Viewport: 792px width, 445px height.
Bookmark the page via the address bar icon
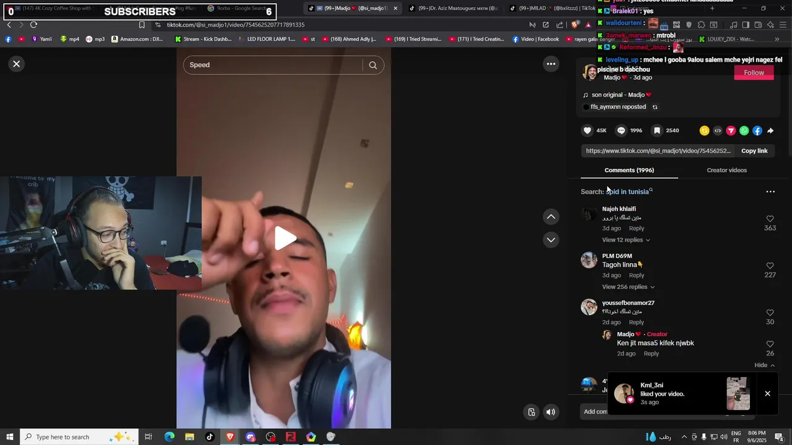click(x=142, y=25)
